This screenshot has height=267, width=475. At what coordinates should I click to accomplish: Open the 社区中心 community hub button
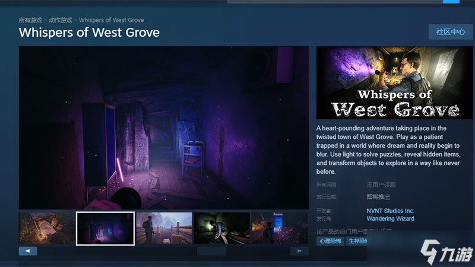tap(450, 32)
